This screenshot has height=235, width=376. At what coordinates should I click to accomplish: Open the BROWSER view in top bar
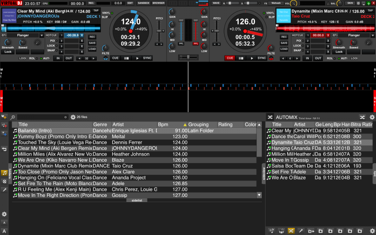158,3
